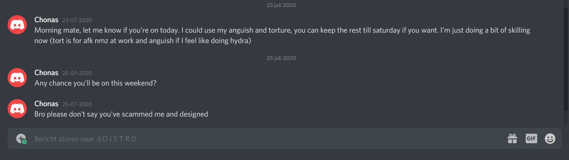Click Chonas avatar beside scammed message
This screenshot has width=569, height=160.
click(17, 109)
